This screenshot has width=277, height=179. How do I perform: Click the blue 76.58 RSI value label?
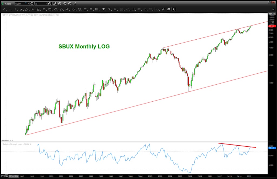[x=272, y=148]
